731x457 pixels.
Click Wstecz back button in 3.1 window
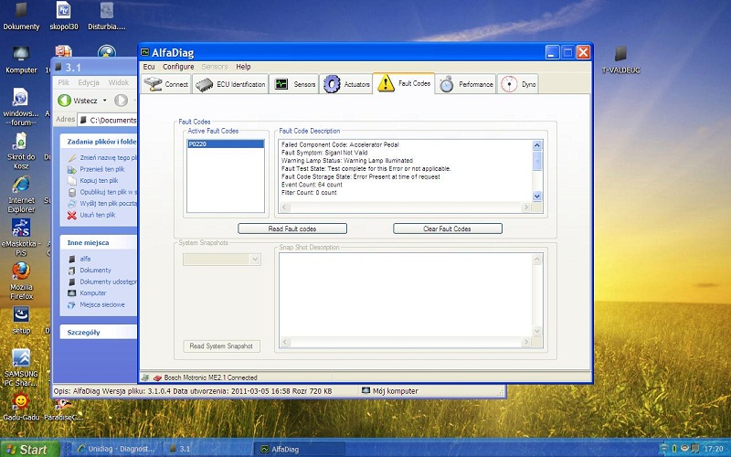[x=78, y=101]
